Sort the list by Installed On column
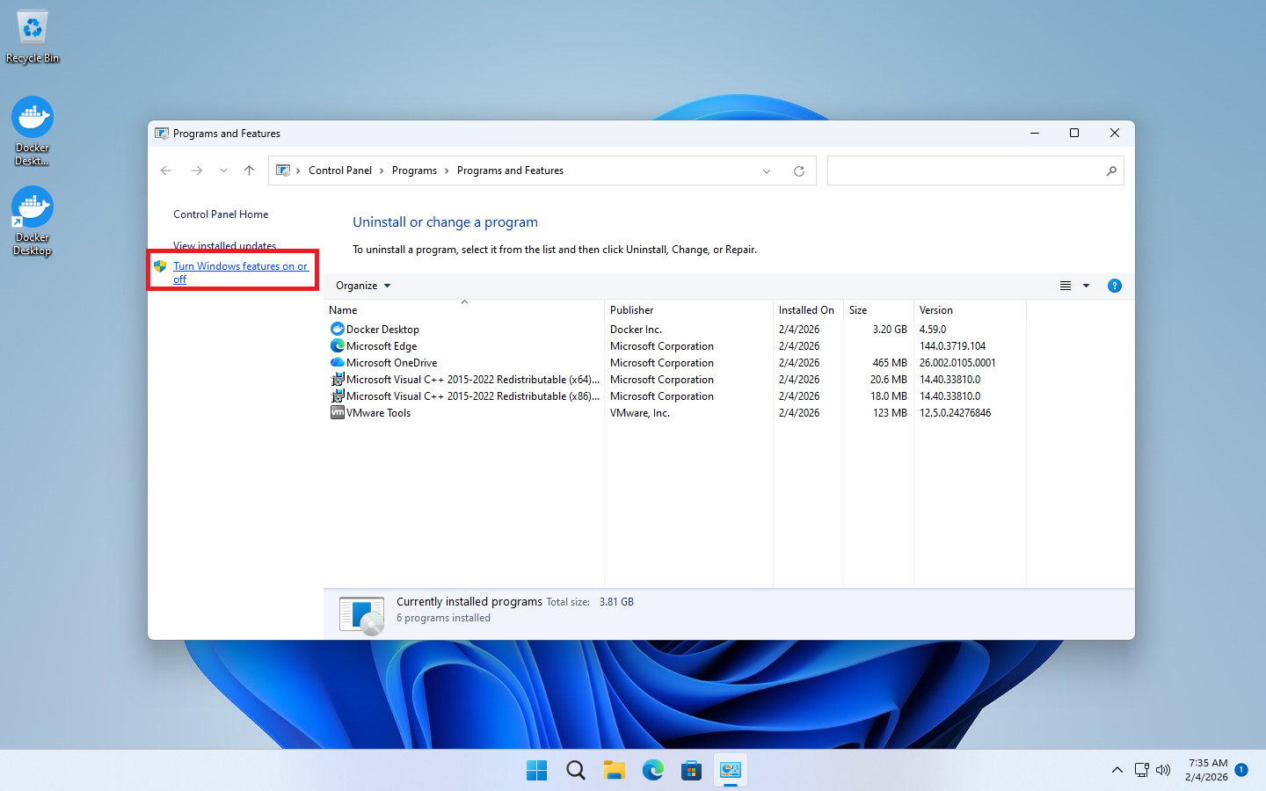This screenshot has width=1266, height=791. point(805,310)
